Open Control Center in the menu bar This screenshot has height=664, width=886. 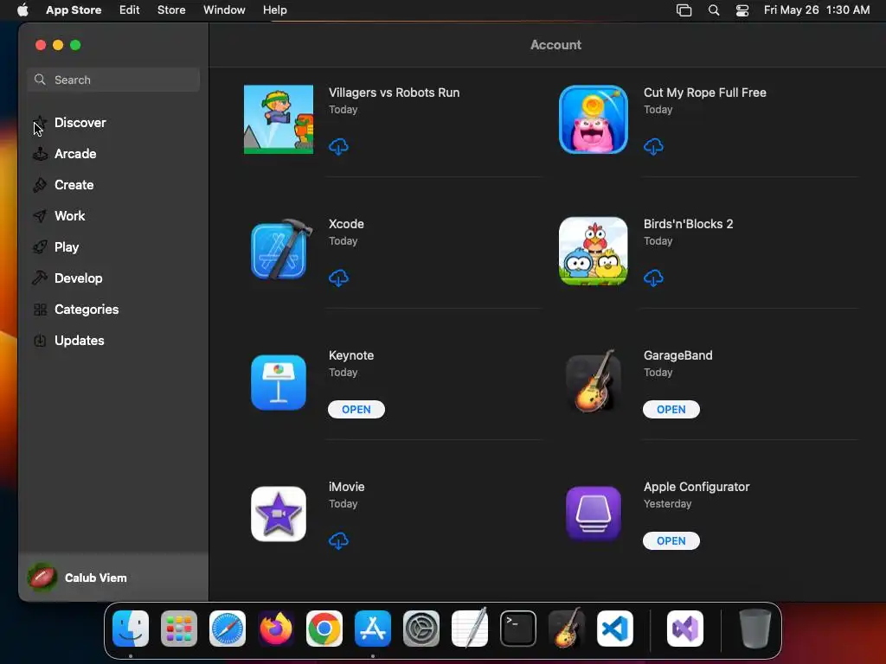tap(742, 10)
